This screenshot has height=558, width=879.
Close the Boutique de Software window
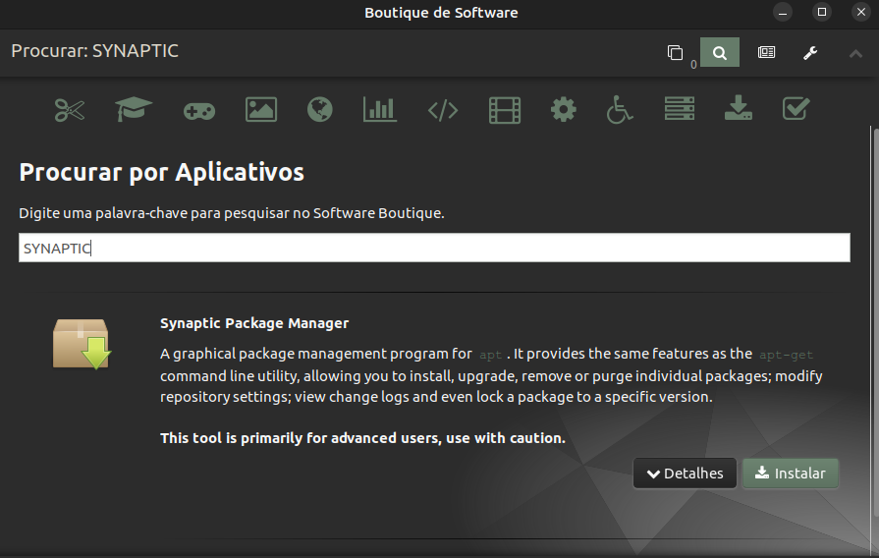[861, 13]
